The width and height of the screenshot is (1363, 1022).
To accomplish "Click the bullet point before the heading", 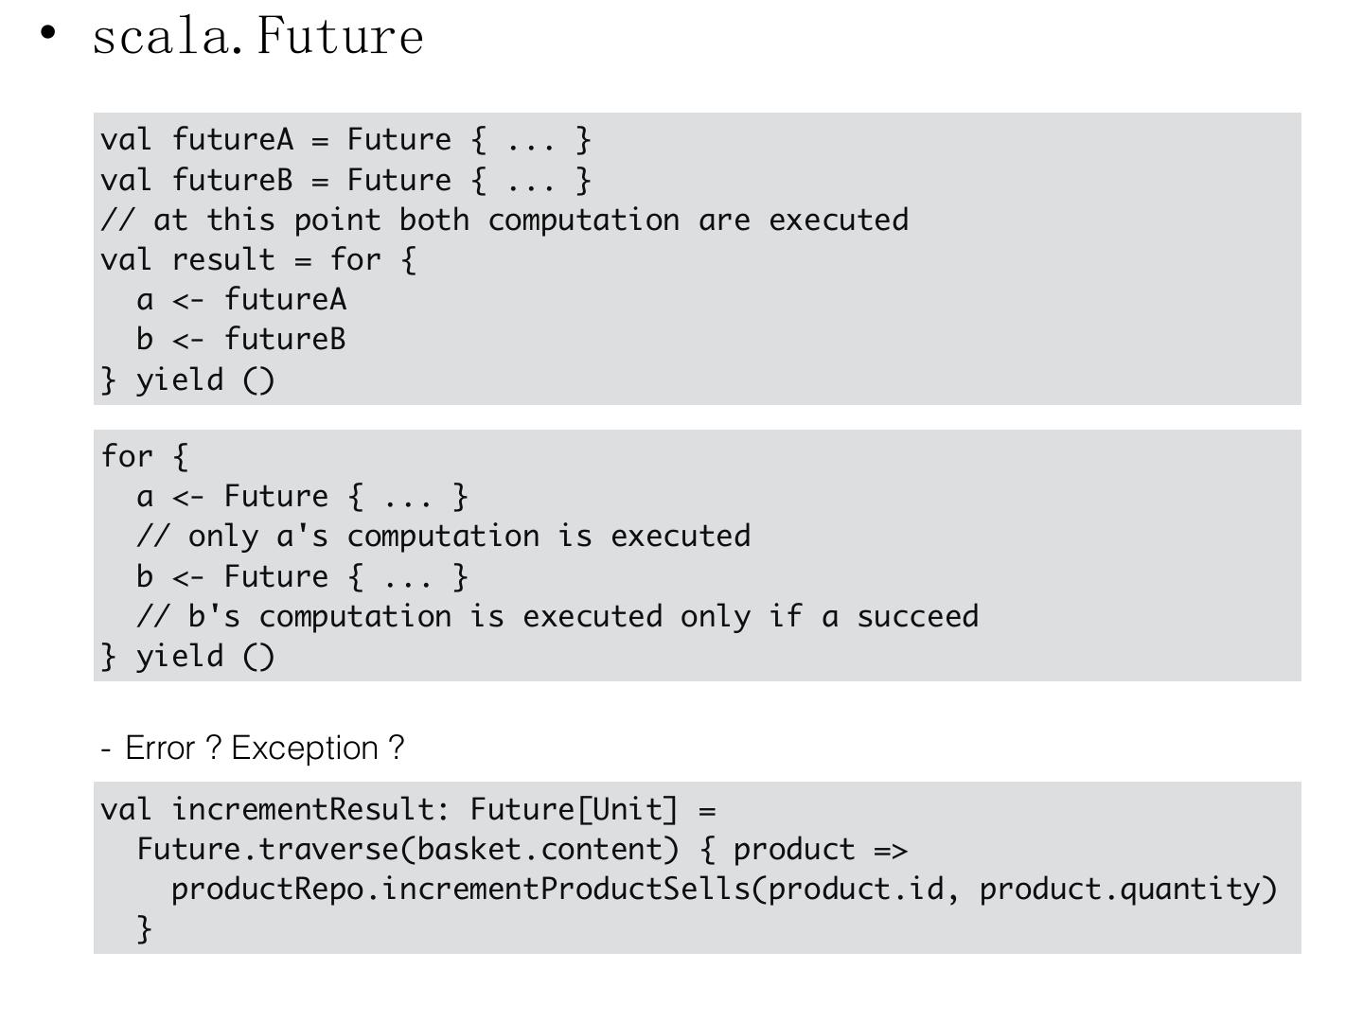I will pyautogui.click(x=49, y=33).
